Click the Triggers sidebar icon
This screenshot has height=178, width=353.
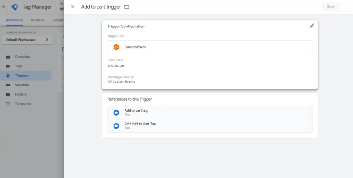pos(8,76)
